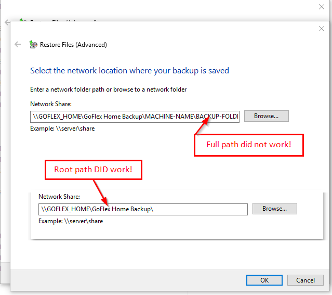Focus the Network Share field ending in Home Backup\

point(143,209)
